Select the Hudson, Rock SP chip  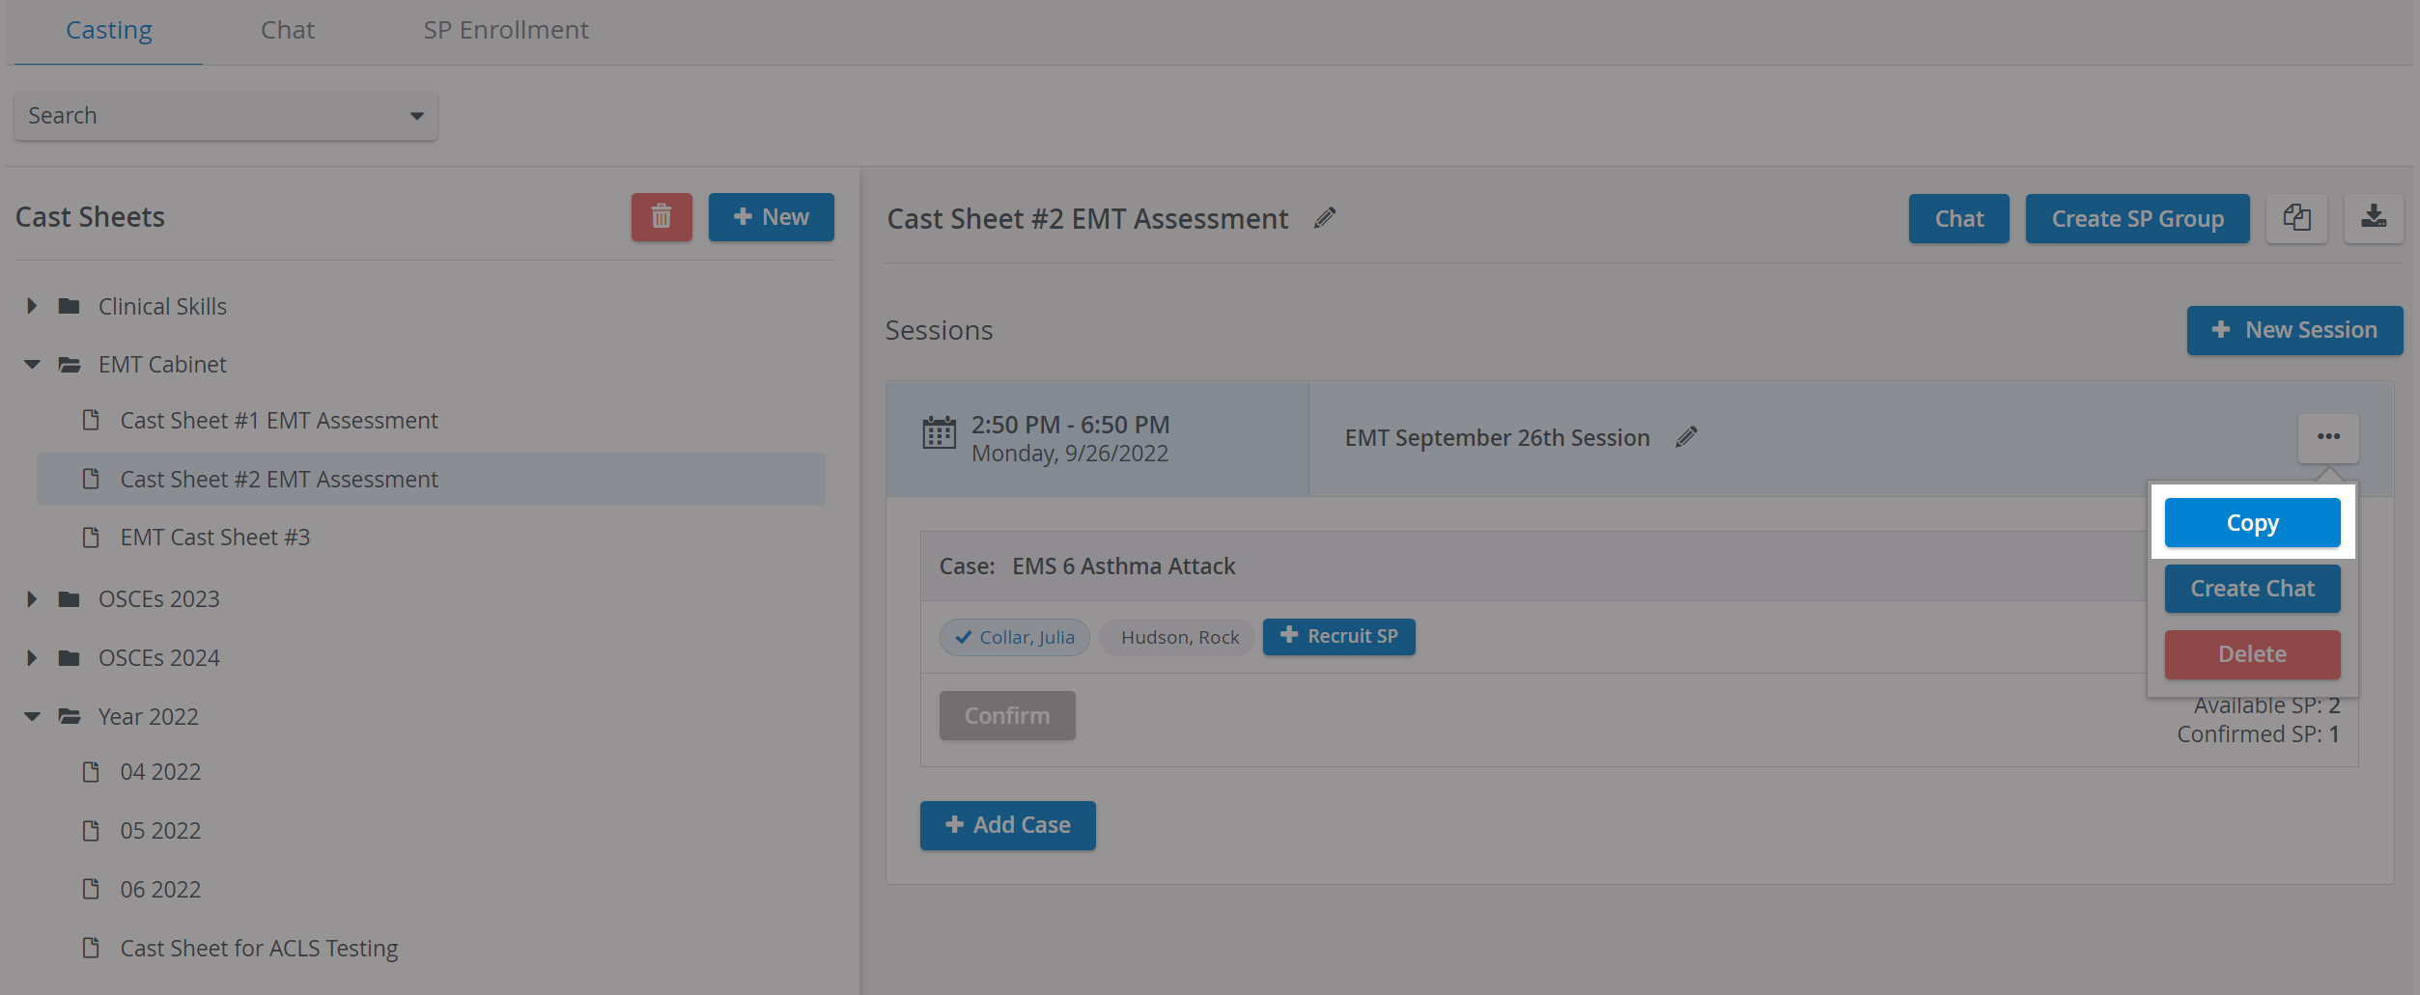pyautogui.click(x=1179, y=637)
